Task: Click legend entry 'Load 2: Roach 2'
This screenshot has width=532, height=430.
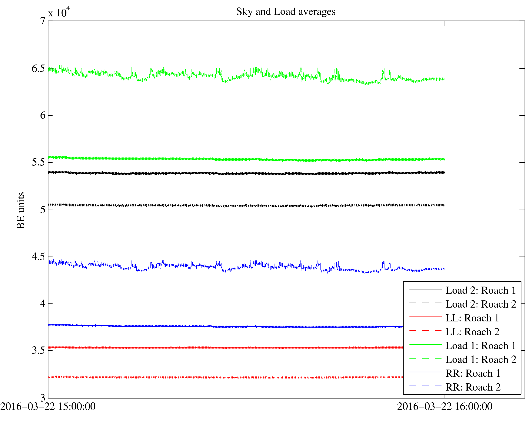Action: coord(480,304)
